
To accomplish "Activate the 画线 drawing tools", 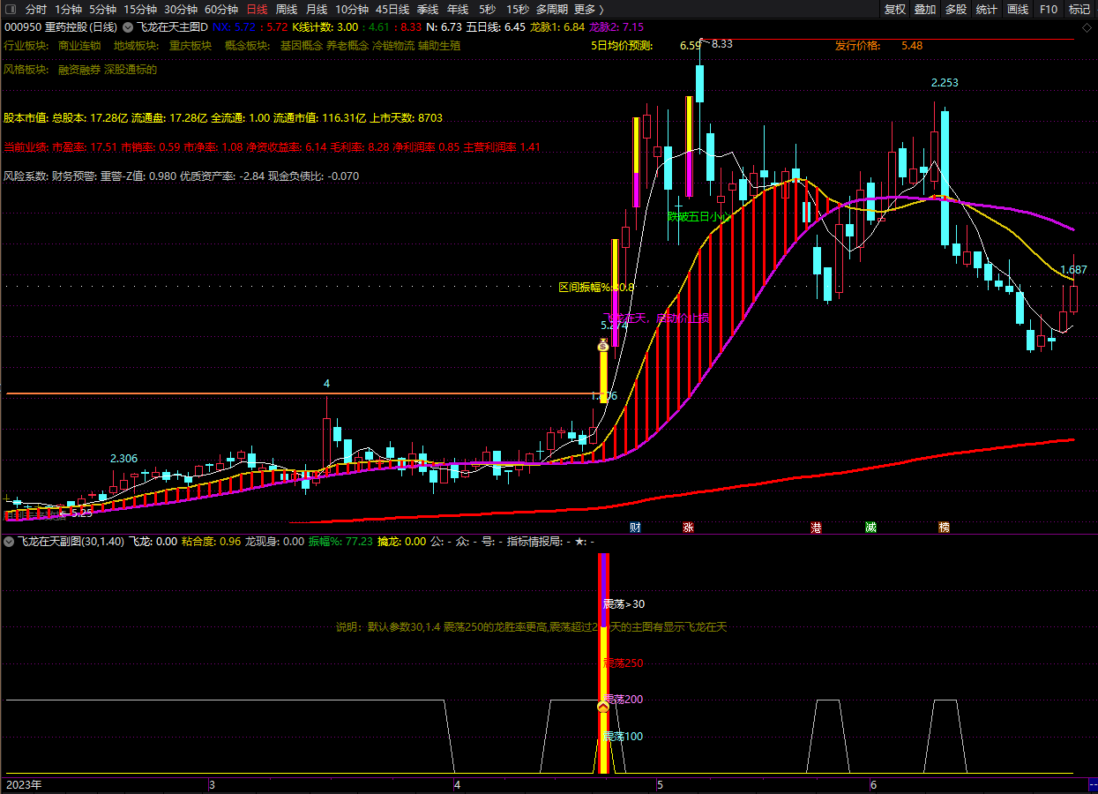I will pos(1018,9).
